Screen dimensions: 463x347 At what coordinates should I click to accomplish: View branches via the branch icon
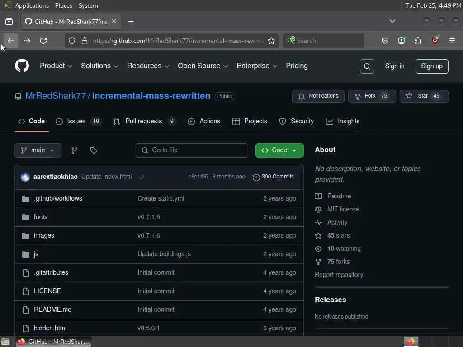[x=75, y=150]
